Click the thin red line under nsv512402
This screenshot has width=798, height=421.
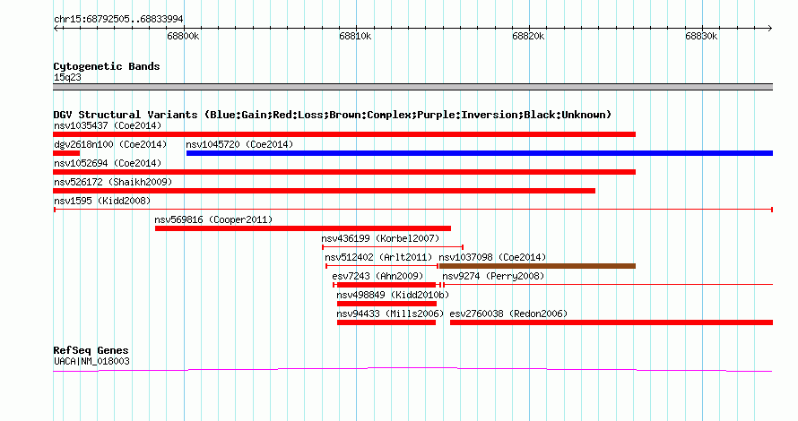click(382, 266)
